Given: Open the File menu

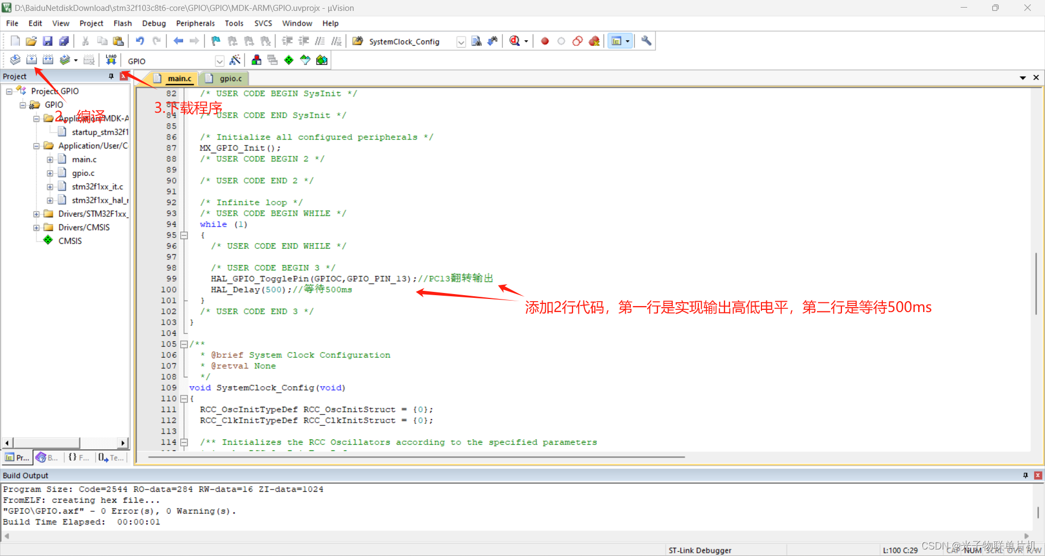Looking at the screenshot, I should pyautogui.click(x=12, y=23).
